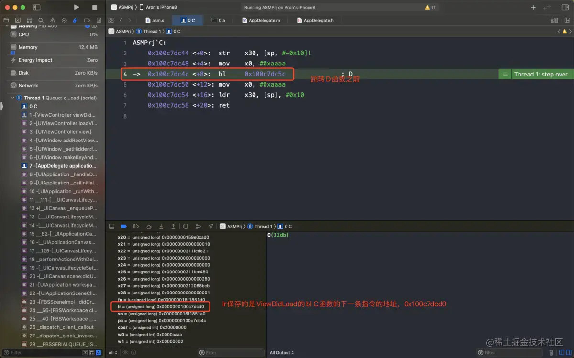Click the Step Out debug button

click(x=173, y=226)
